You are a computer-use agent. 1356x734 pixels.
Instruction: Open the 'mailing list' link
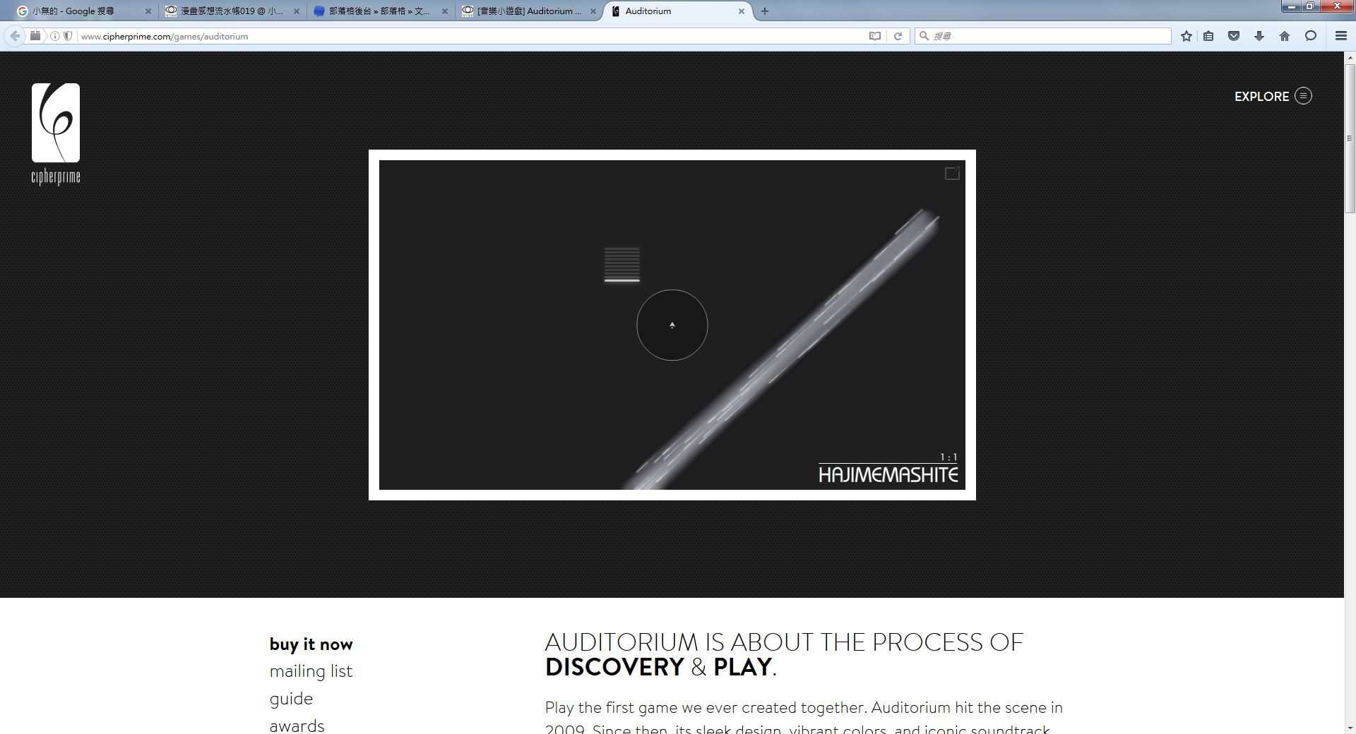click(x=311, y=671)
